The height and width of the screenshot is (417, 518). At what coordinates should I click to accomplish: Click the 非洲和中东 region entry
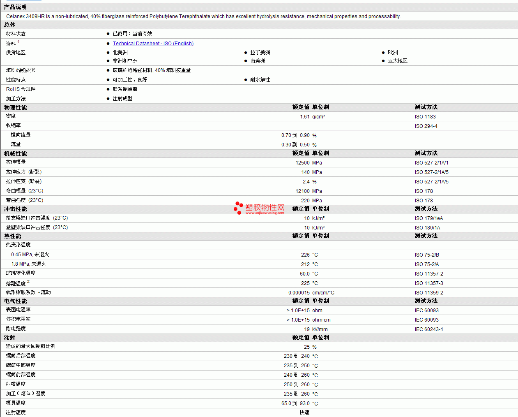coord(125,61)
